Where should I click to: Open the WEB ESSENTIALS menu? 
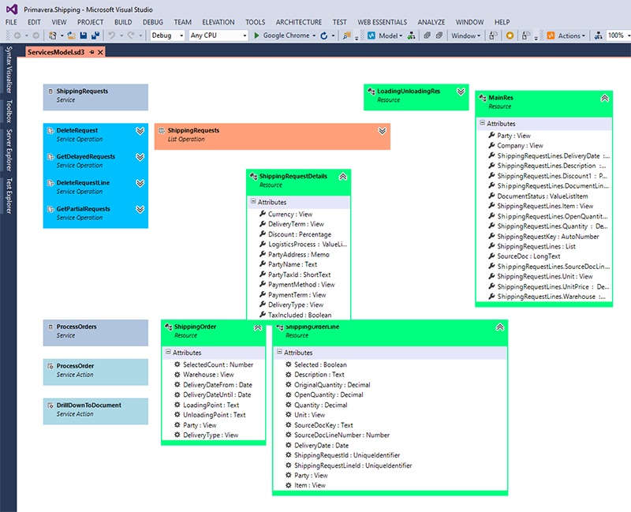coord(382,22)
